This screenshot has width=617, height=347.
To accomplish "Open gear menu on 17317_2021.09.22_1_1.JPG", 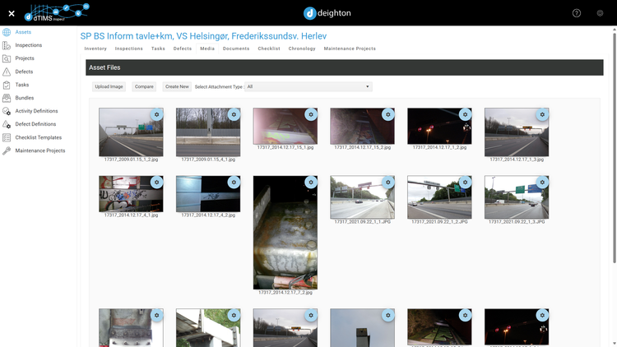I will [388, 183].
